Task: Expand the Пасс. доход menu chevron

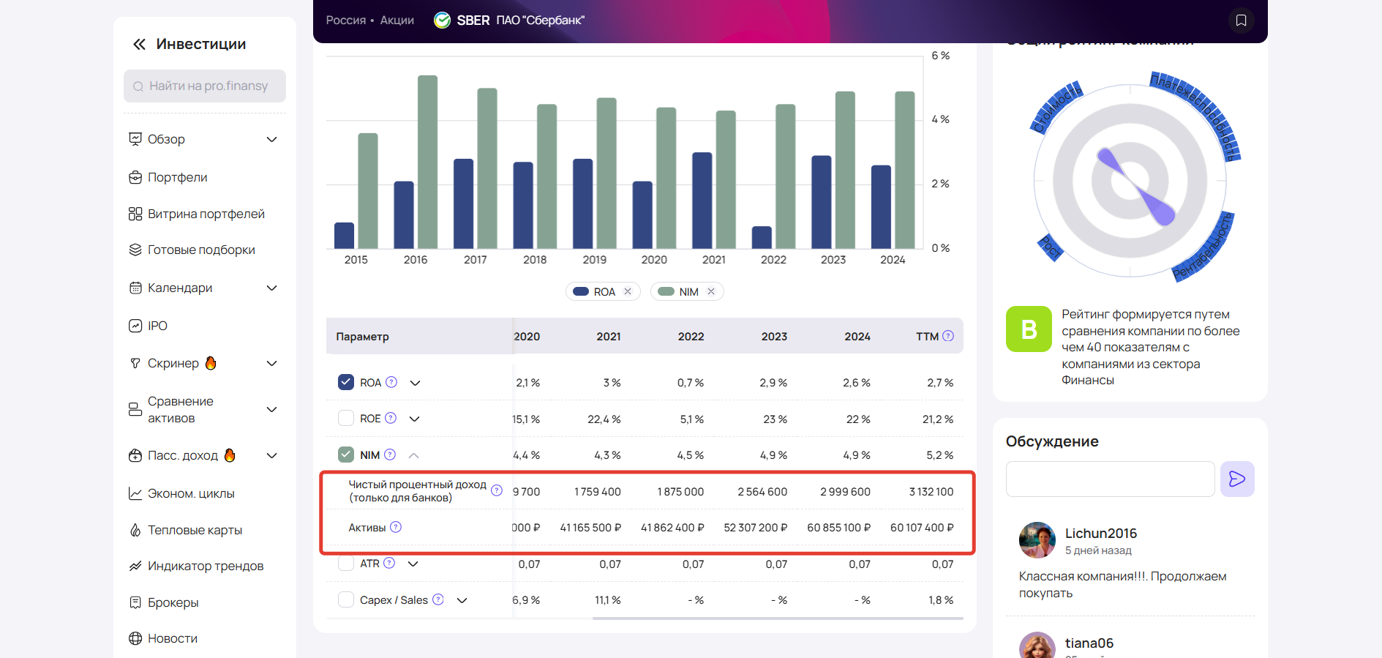Action: [272, 455]
